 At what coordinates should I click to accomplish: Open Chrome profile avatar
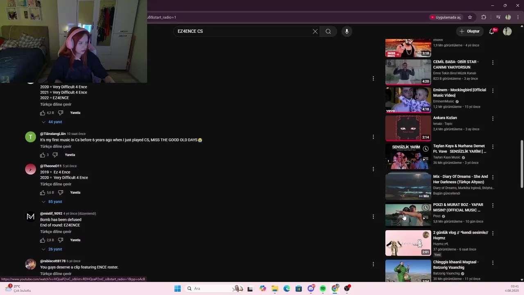pyautogui.click(x=508, y=17)
